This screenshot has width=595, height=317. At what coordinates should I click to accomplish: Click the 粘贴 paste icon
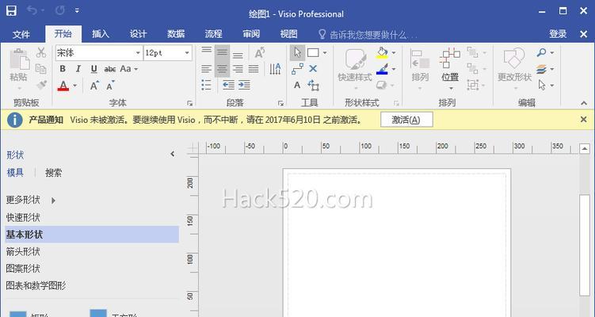coord(19,60)
